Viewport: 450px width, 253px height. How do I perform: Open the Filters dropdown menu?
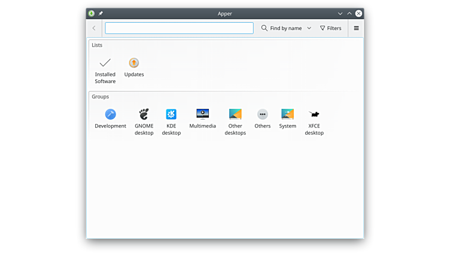[x=330, y=28]
